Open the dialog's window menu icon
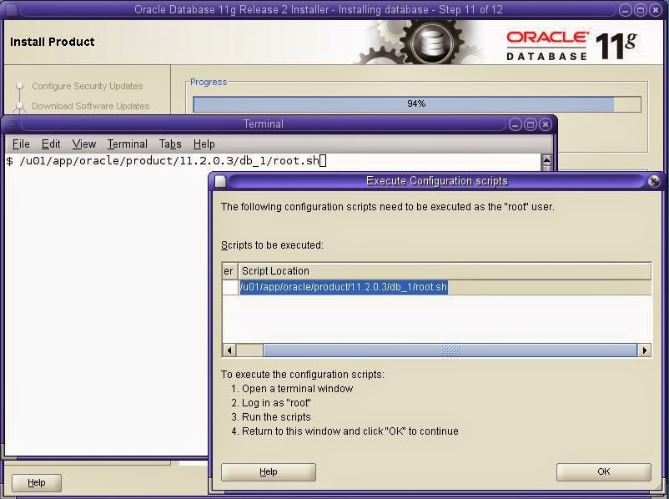The image size is (669, 499). 220,181
